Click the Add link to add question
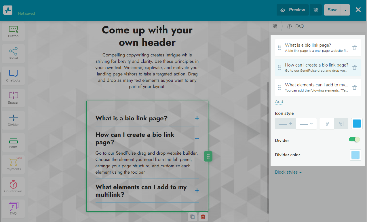This screenshot has width=367, height=222. point(279,102)
